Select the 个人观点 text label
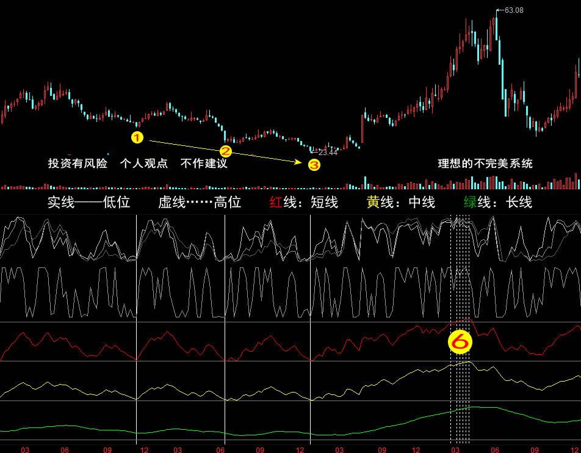581x453 pixels. coord(144,164)
